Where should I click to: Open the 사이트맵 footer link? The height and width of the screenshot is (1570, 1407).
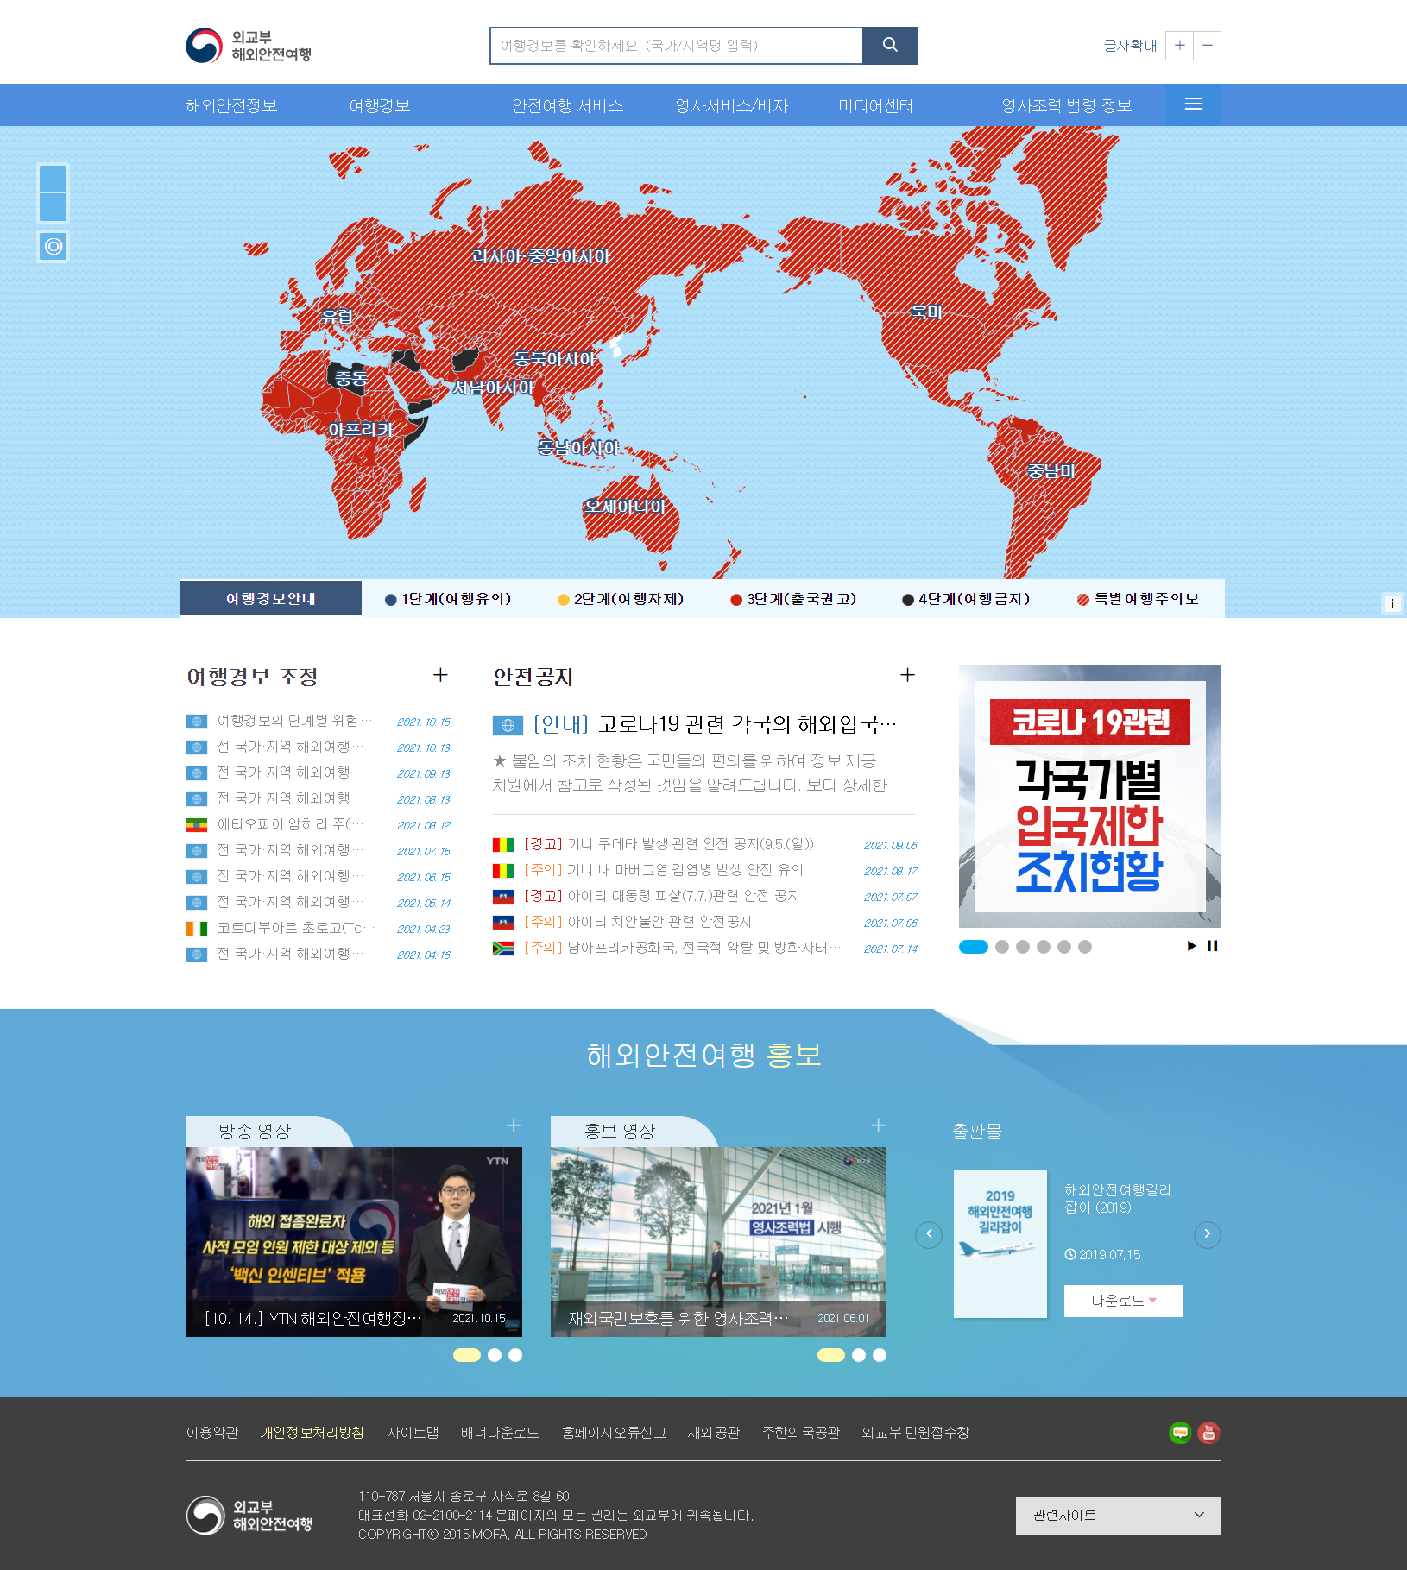coord(413,1433)
